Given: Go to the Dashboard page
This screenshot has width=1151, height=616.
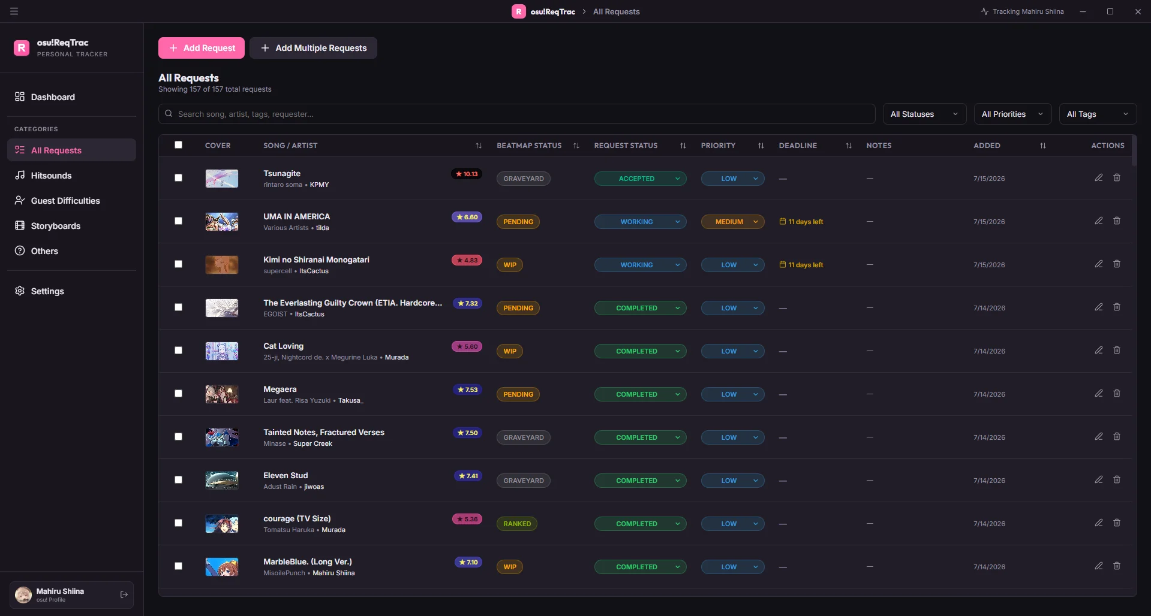Looking at the screenshot, I should pyautogui.click(x=71, y=97).
